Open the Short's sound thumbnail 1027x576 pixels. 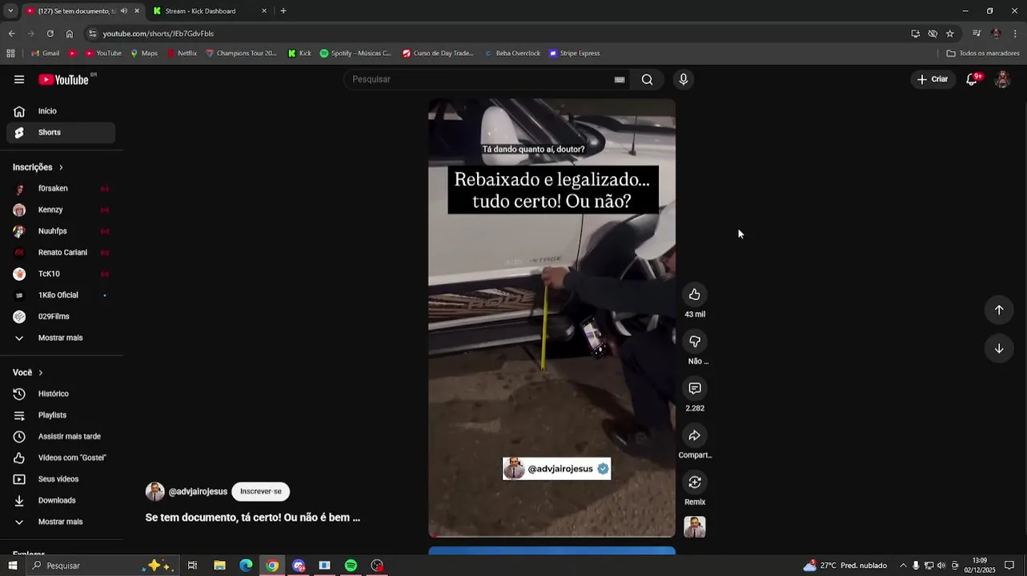point(695,527)
